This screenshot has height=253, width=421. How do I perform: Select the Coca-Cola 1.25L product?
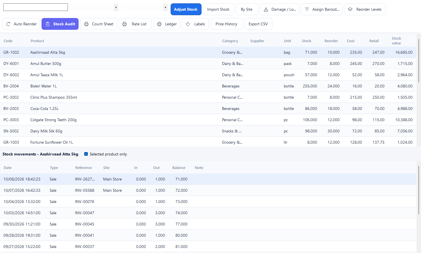(x=208, y=109)
